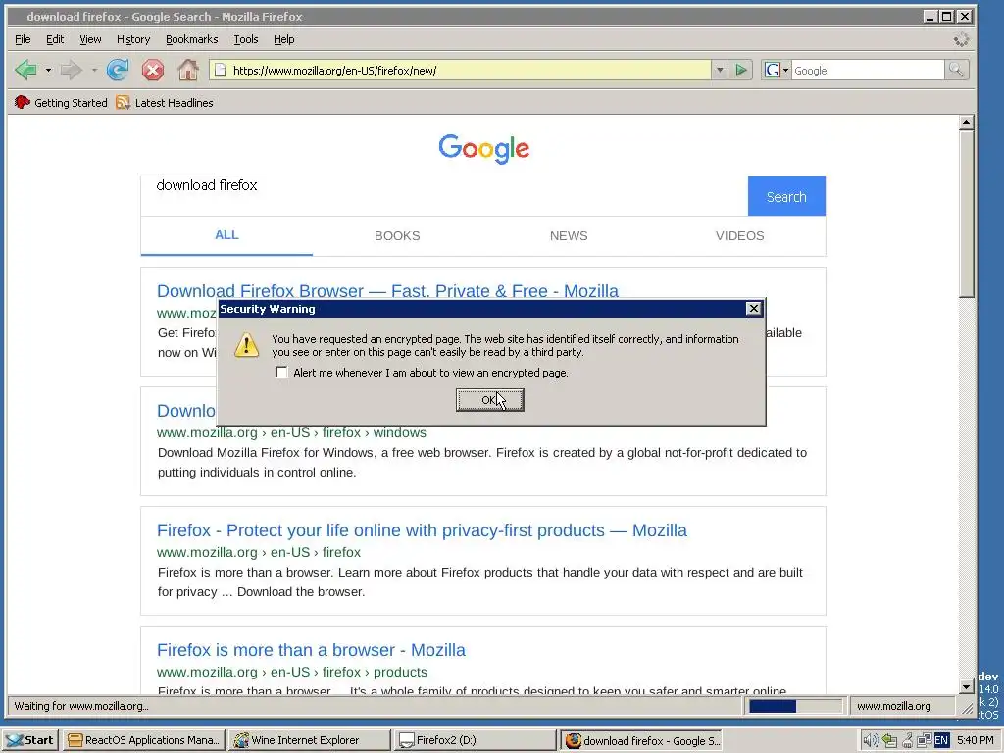Viewport: 1004px width, 753px height.
Task: Click the toolbar Google search field
Action: coord(868,70)
